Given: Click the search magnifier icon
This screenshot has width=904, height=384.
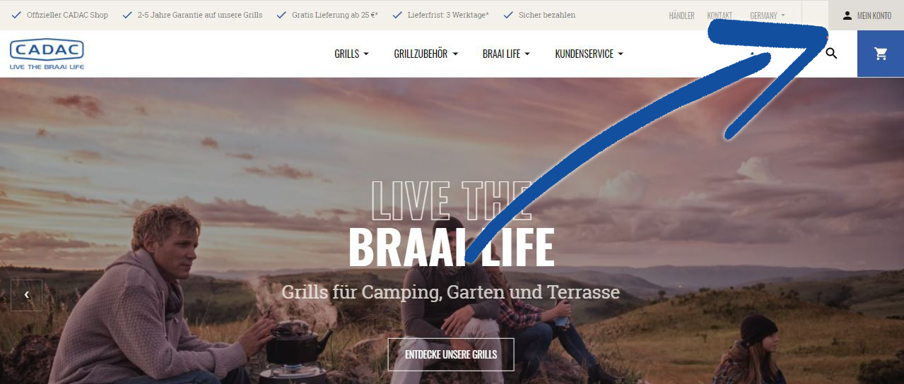Looking at the screenshot, I should point(831,53).
